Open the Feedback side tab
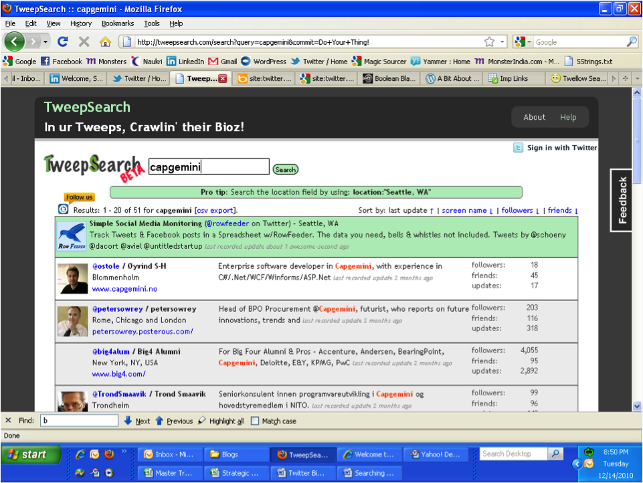Screen dimensions: 643x483 click(x=622, y=200)
